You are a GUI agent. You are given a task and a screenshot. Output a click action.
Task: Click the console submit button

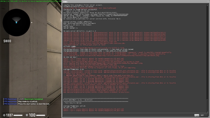[x=204, y=115]
